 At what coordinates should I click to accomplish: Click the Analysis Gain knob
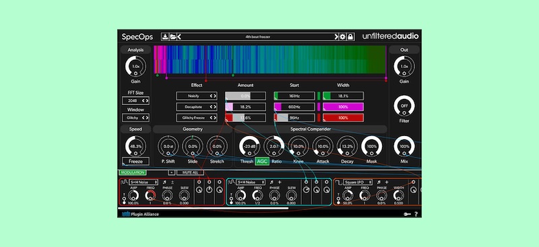point(135,67)
